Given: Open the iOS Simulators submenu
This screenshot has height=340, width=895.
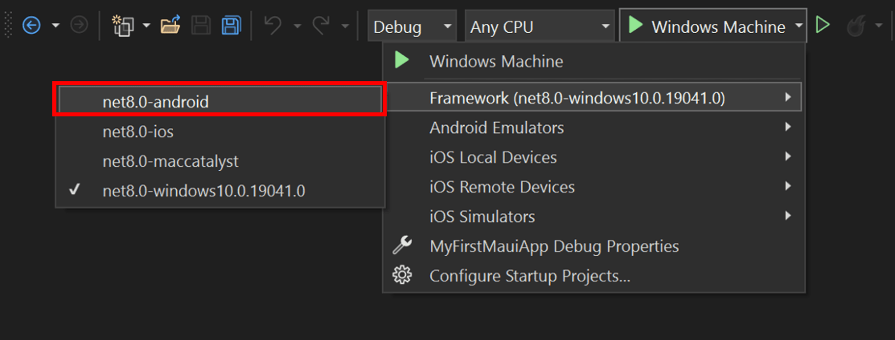Looking at the screenshot, I should tap(482, 216).
